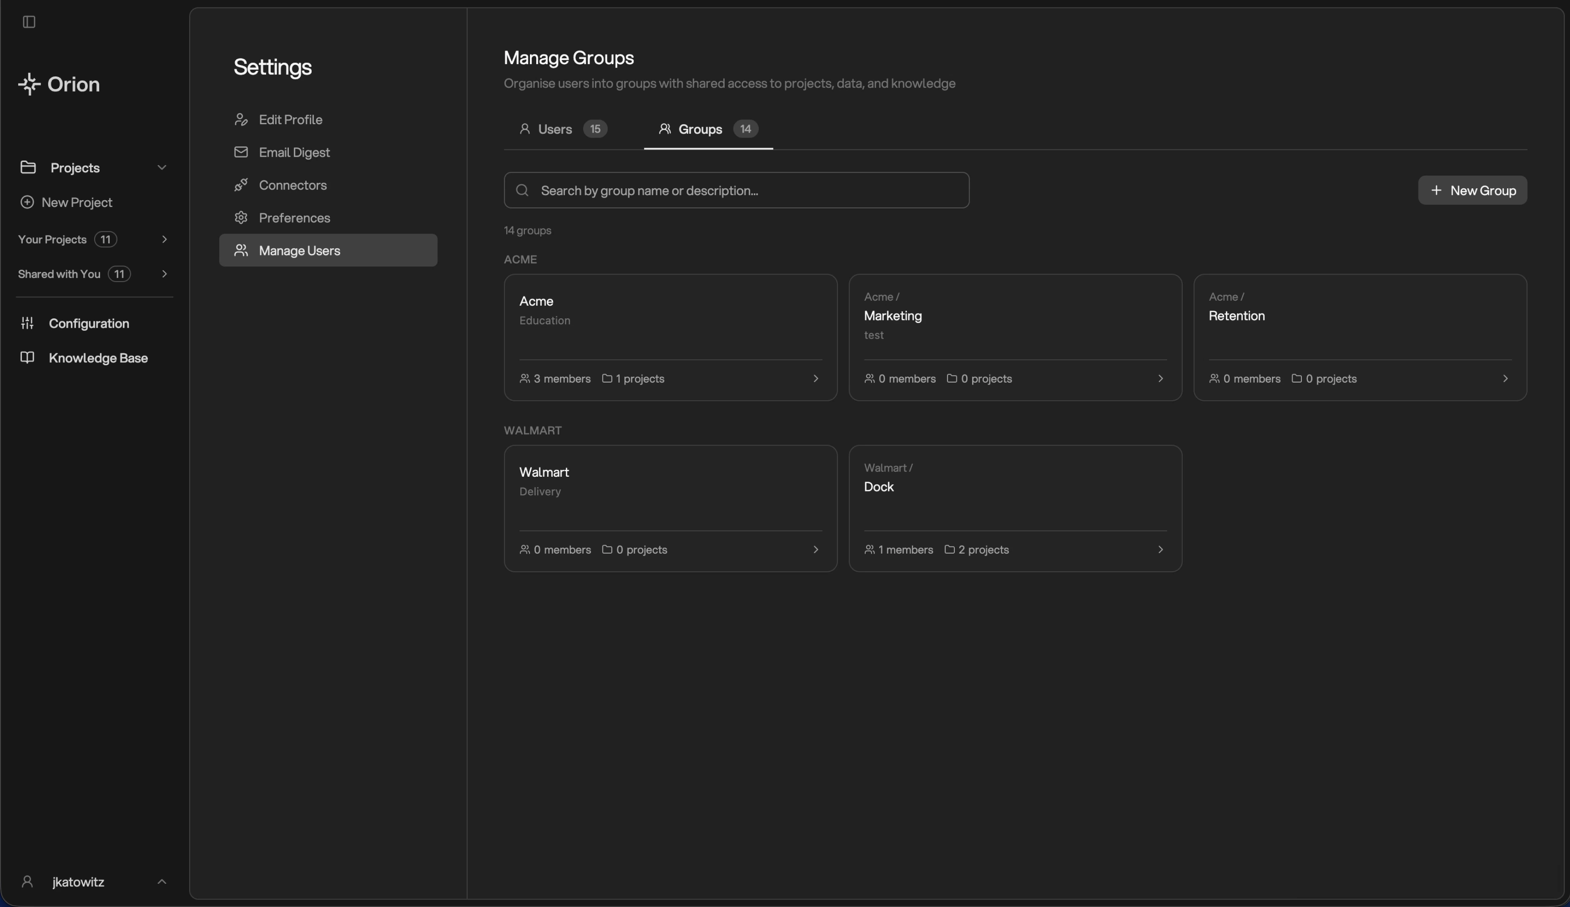
Task: Click projects folder icon on Acme card
Action: click(x=607, y=378)
